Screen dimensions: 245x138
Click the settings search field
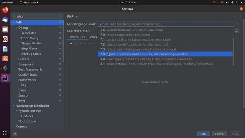tap(37, 16)
